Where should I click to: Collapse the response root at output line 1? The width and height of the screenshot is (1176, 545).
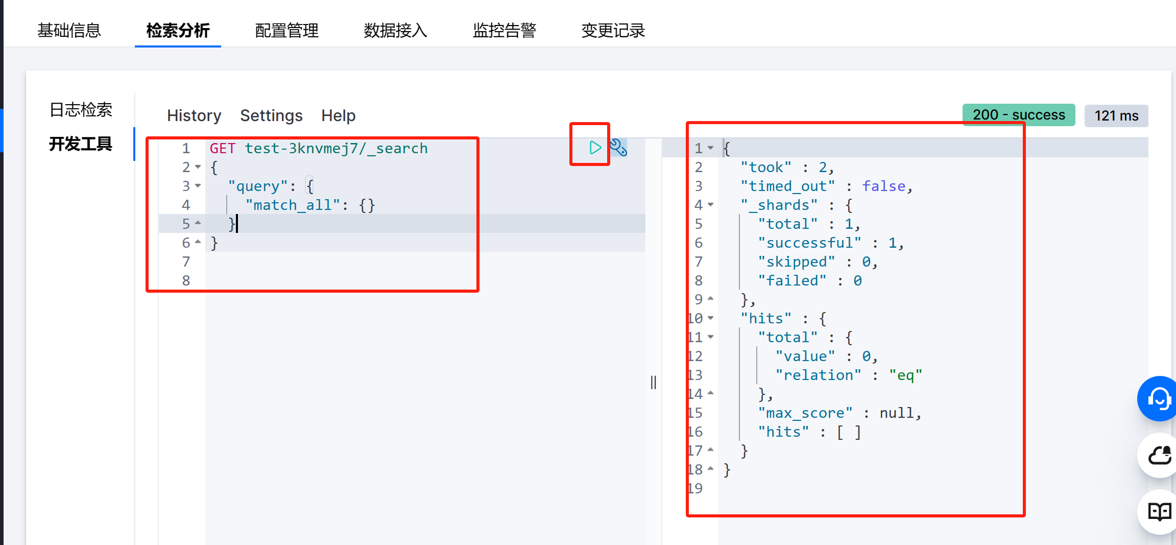[x=710, y=148]
